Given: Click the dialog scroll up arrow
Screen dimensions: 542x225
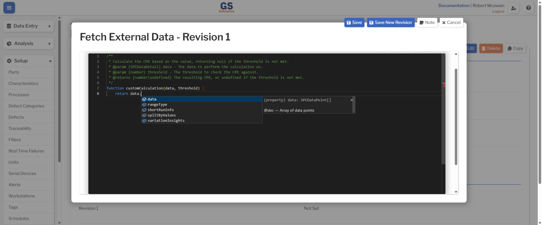Looking at the screenshot, I should pyautogui.click(x=456, y=54).
